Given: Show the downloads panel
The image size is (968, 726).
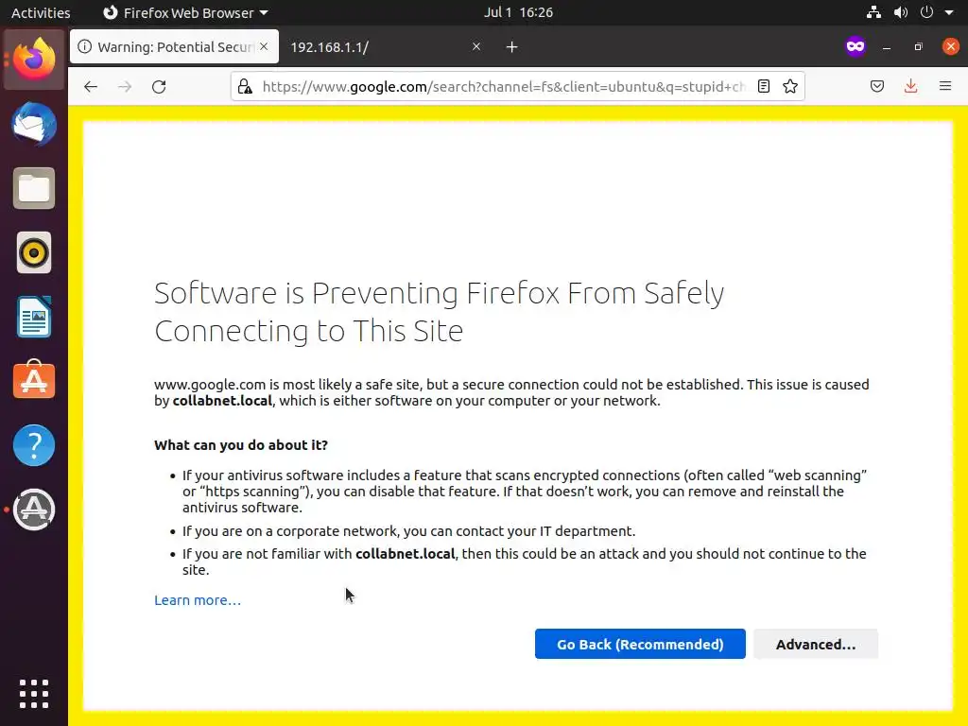Looking at the screenshot, I should [910, 87].
